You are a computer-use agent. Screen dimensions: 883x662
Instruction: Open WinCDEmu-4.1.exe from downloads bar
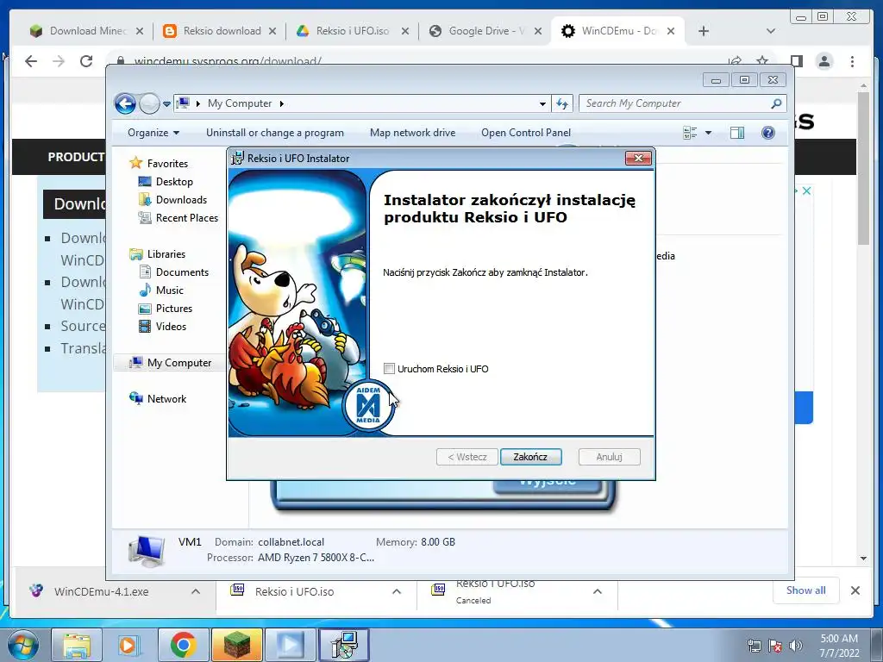point(102,591)
